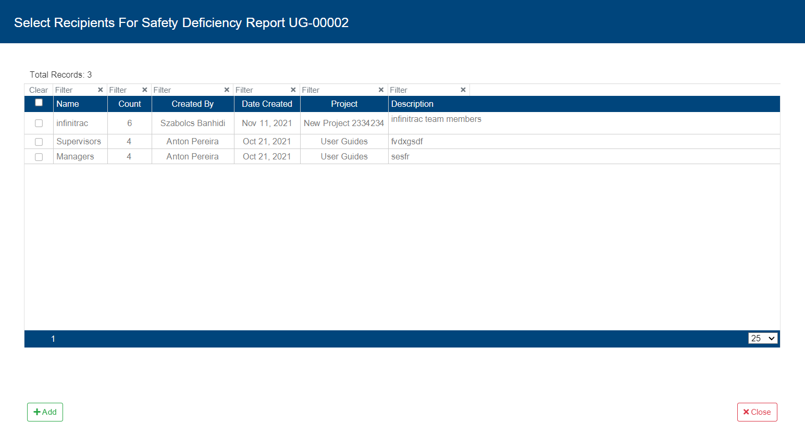This screenshot has height=434, width=805.
Task: Click the Total Records: 3 label
Action: point(60,75)
